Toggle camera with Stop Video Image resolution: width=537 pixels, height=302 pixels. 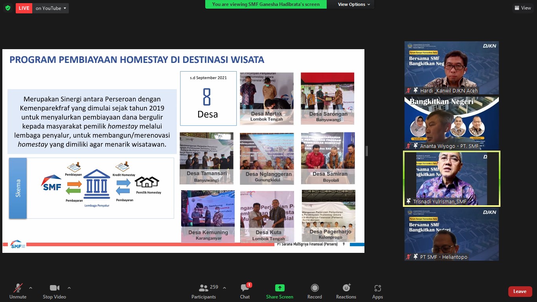coord(54,291)
